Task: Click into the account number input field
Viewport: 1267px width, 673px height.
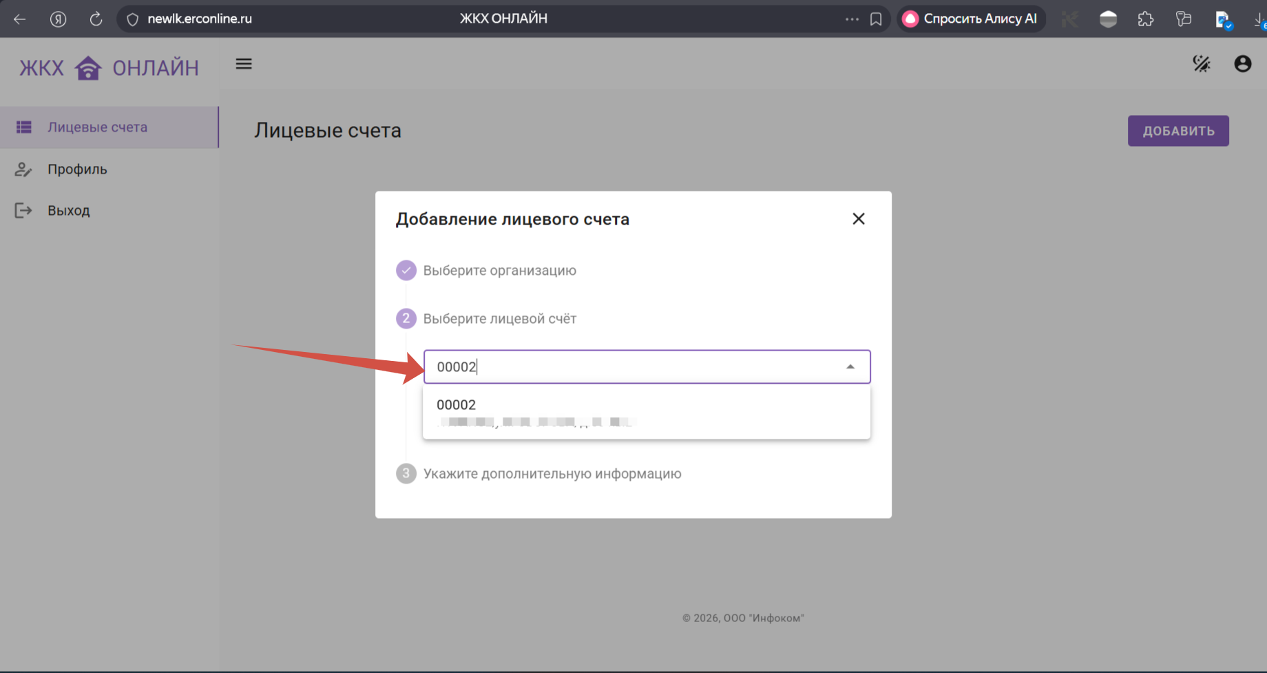Action: coord(633,367)
